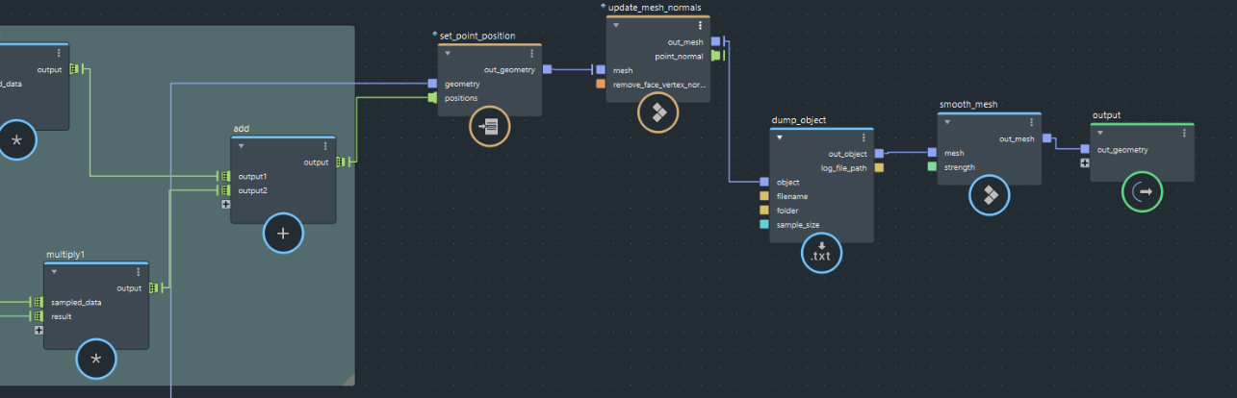Image resolution: width=1237 pixels, height=398 pixels.
Task: Collapse the update_mesh_normals node triangle
Action: [617, 26]
